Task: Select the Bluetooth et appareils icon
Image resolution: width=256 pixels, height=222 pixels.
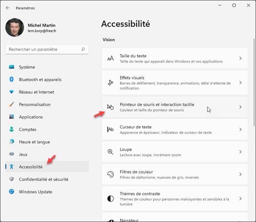Action: tap(11, 79)
